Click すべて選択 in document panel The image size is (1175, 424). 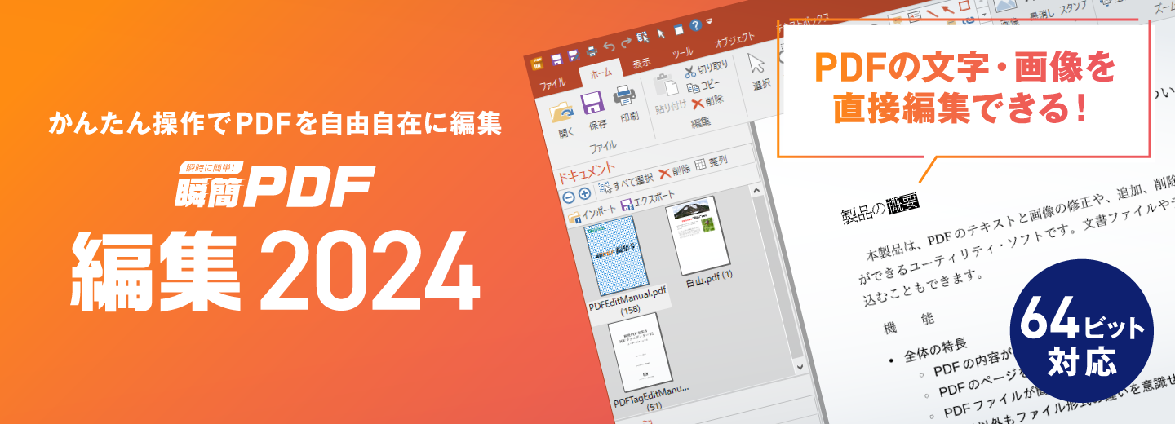[x=626, y=183]
